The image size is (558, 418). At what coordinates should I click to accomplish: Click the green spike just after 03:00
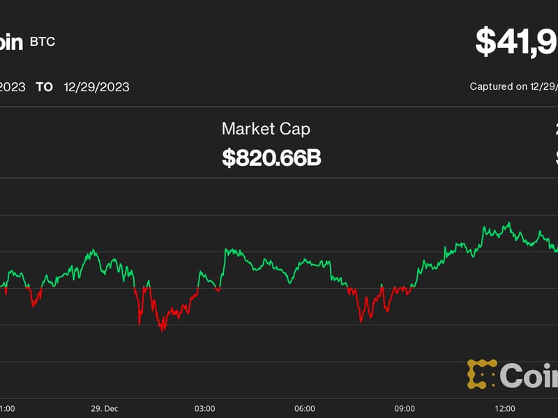[225, 249]
